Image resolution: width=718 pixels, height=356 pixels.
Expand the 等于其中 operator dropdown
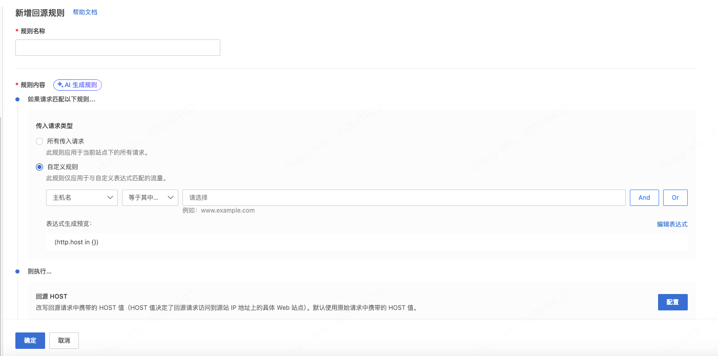tap(150, 198)
